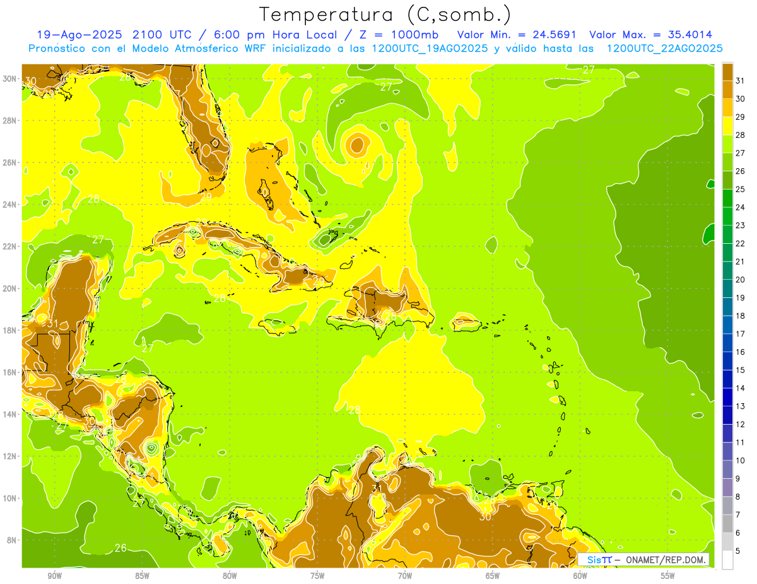Click the 60W longitude axis label
The width and height of the screenshot is (757, 584).
coord(580,576)
